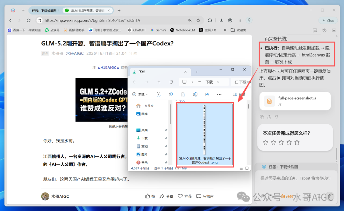344x211 pixels.
Task: Open browser downloads icon in toolbar
Action: click(221, 20)
